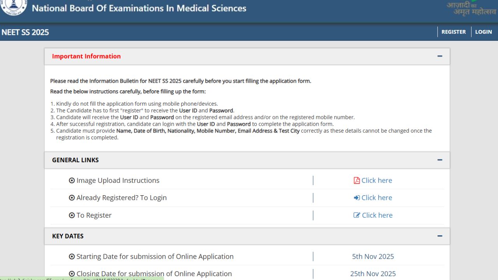Click the edit icon in To Register row
The width and height of the screenshot is (498, 280).
pos(356,215)
